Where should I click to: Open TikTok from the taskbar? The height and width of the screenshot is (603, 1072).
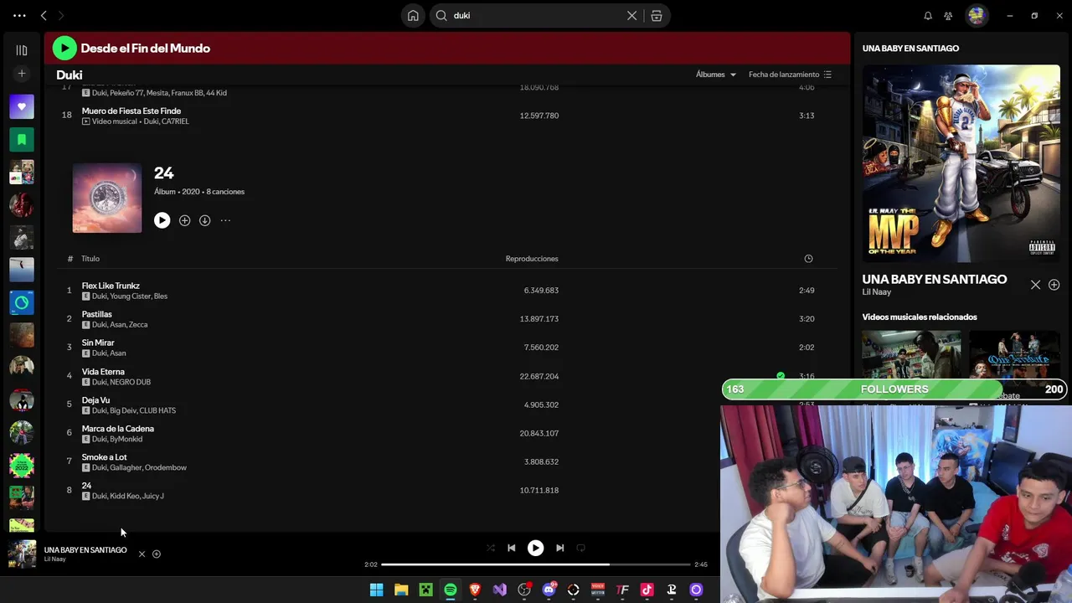[647, 590]
